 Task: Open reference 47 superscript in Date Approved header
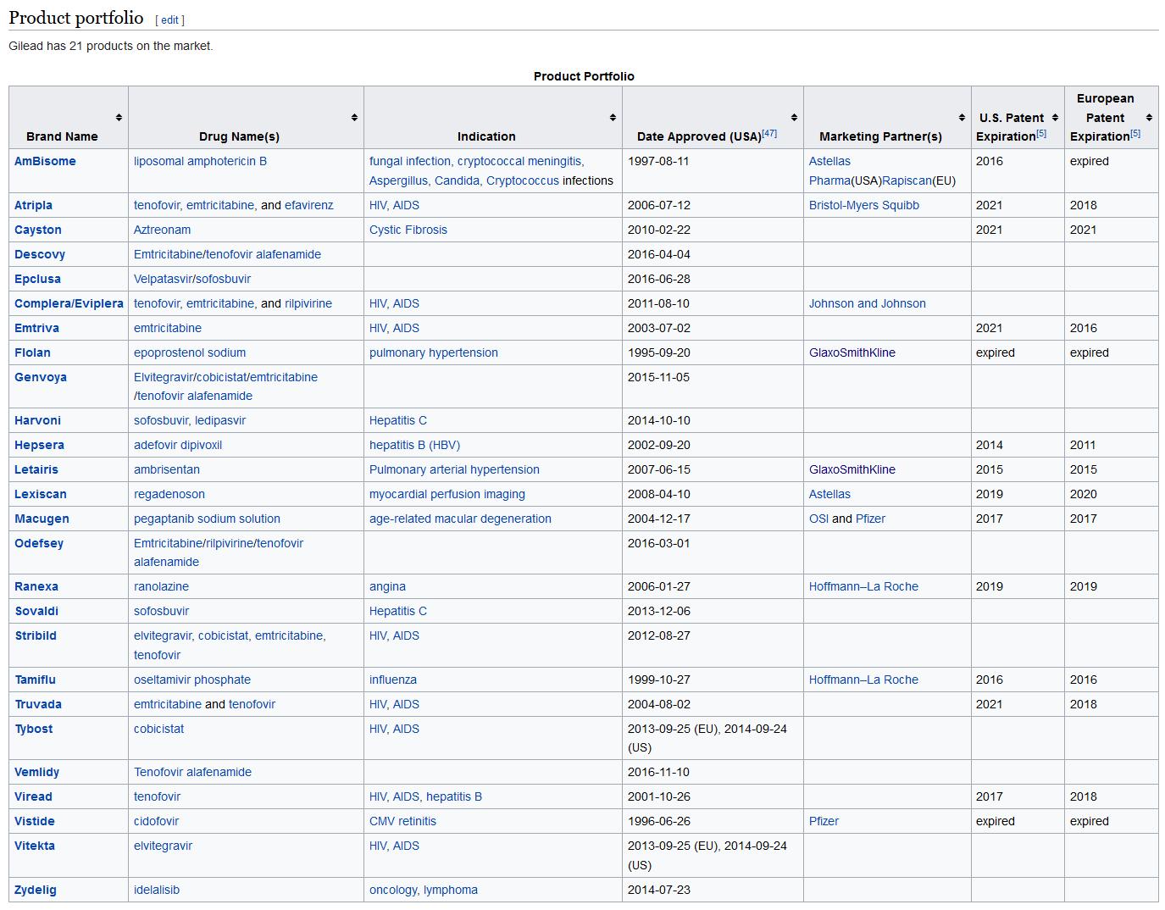pos(769,133)
